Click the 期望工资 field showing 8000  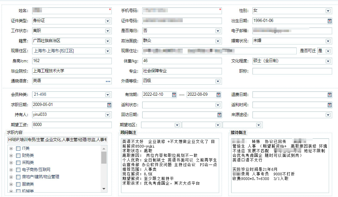click(72, 125)
